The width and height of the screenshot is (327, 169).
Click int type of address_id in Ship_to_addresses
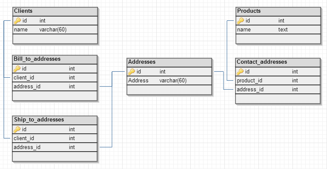[x=72, y=147]
